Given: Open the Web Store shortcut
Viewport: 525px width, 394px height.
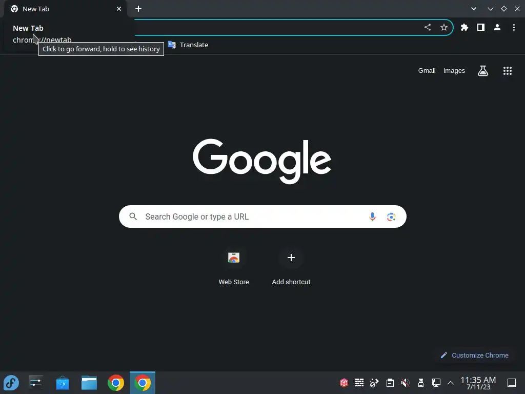Looking at the screenshot, I should point(234,266).
